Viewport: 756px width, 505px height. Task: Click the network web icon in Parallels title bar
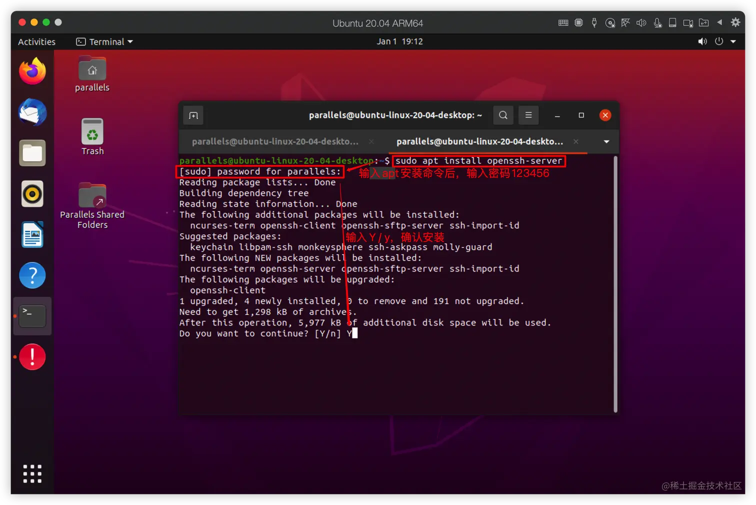pos(625,22)
